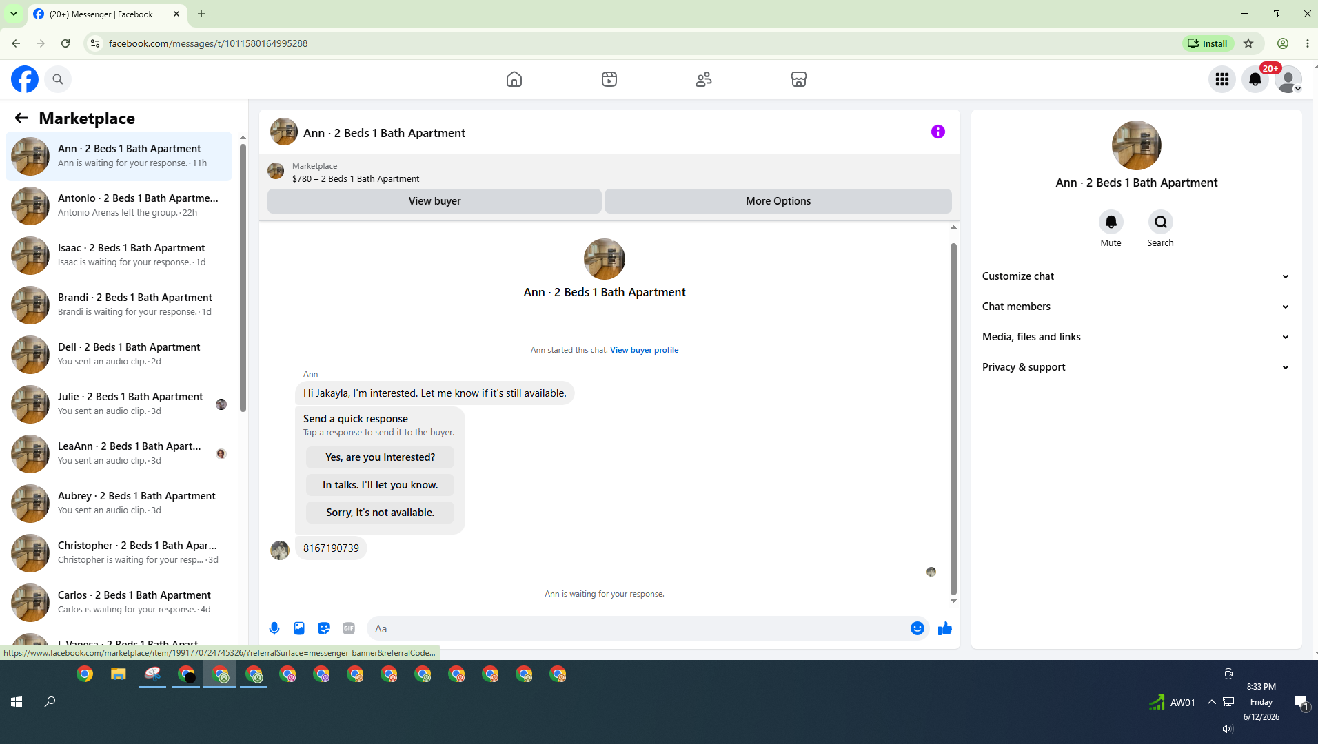The width and height of the screenshot is (1318, 744).
Task: Show hidden system tray icons
Action: [1211, 702]
